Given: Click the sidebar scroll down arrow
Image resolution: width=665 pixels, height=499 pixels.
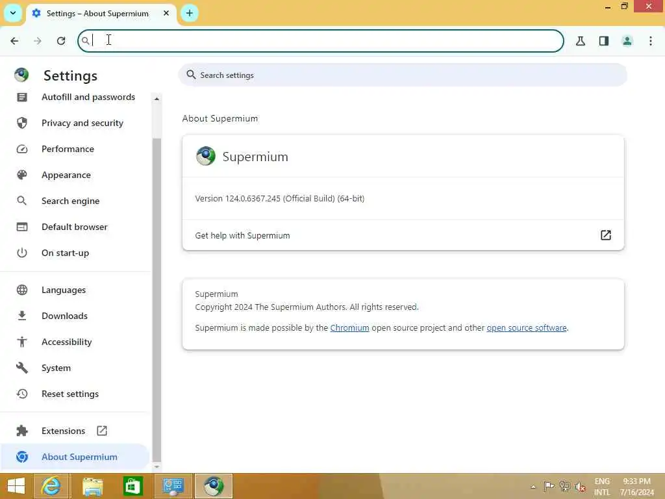Looking at the screenshot, I should (x=157, y=467).
